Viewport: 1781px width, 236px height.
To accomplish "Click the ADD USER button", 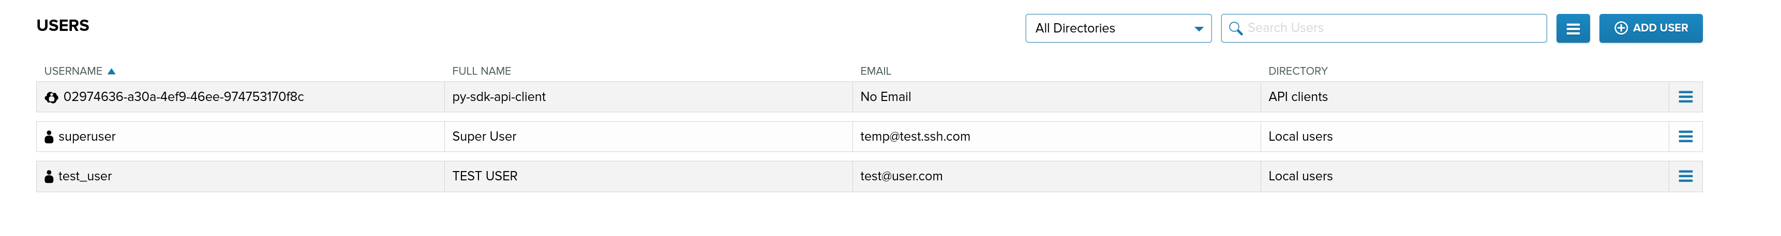I will point(1650,28).
